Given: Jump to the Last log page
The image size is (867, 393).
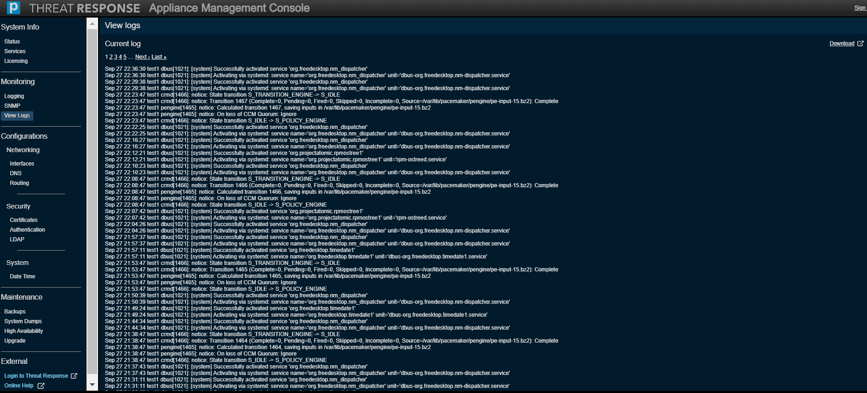Looking at the screenshot, I should click(x=159, y=57).
